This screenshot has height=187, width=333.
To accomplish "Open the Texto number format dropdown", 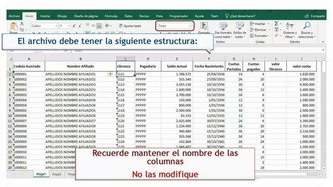I will point(190,26).
